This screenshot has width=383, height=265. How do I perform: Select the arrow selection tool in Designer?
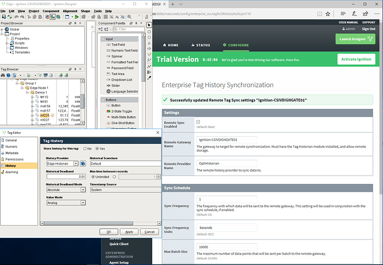[x=149, y=25]
